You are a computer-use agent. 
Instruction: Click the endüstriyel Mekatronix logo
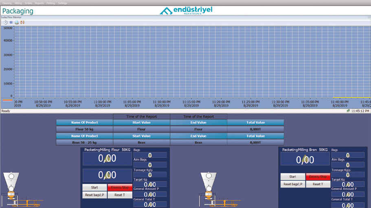click(186, 11)
